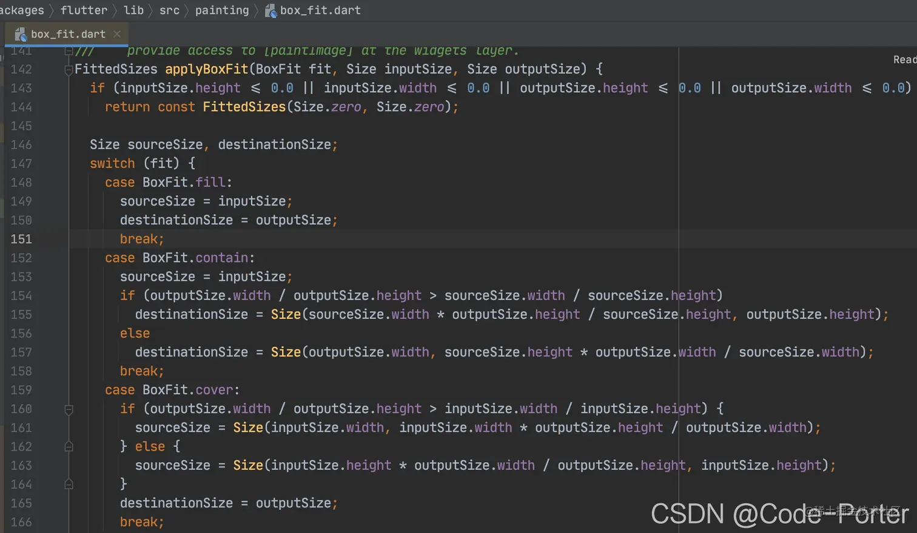Click 'Size' constructor on line 155

point(286,315)
